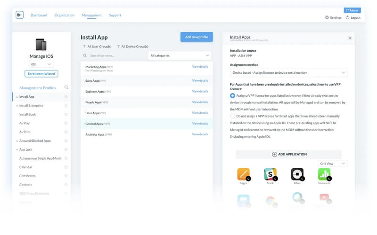Open the Management tab
377x235 pixels.
(x=91, y=15)
